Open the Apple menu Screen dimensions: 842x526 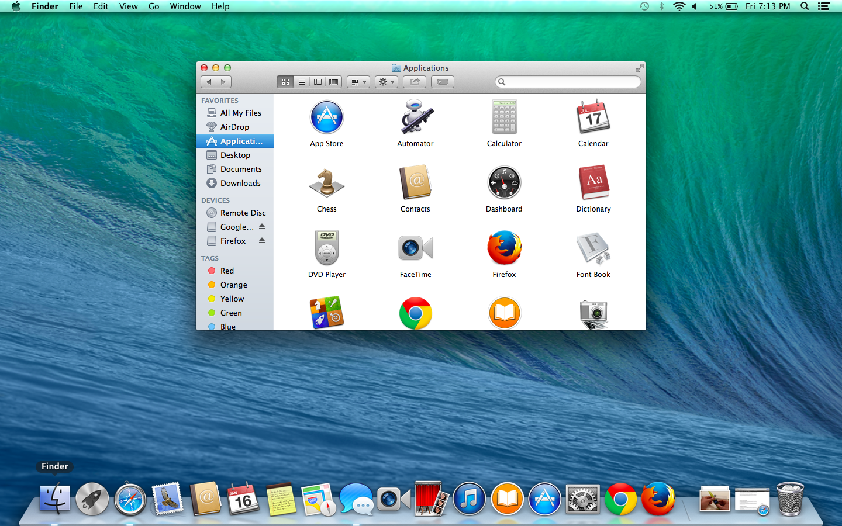coord(16,6)
